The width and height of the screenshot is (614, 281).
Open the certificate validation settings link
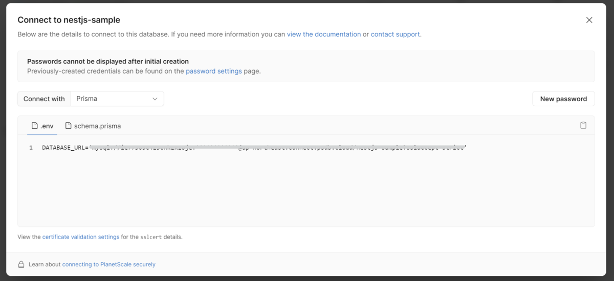point(81,237)
